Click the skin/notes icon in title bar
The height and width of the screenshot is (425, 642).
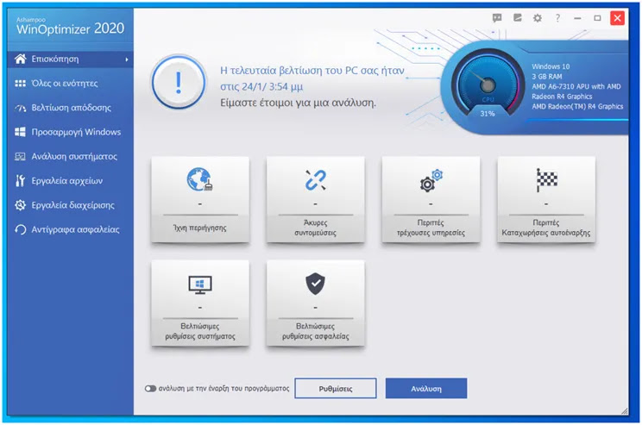click(518, 18)
